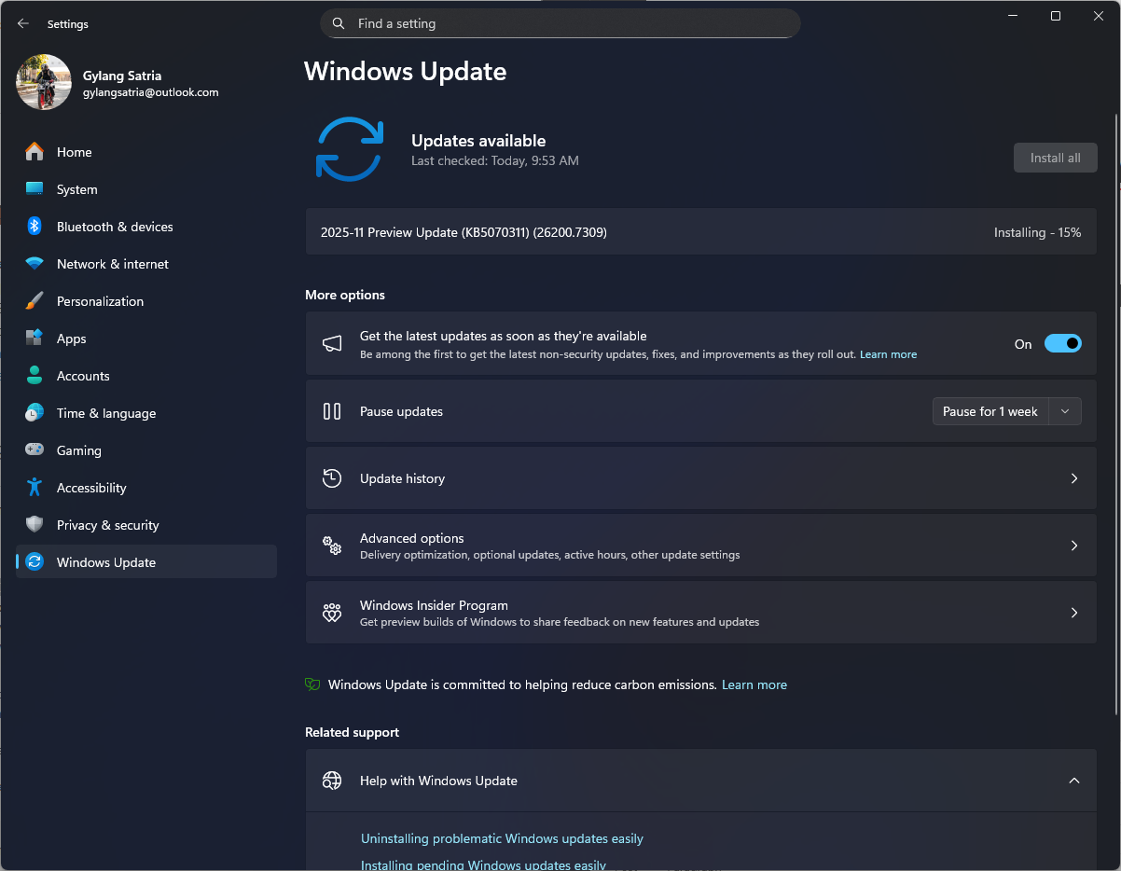The width and height of the screenshot is (1121, 871).
Task: Click the Accessibility figure icon
Action: (35, 488)
